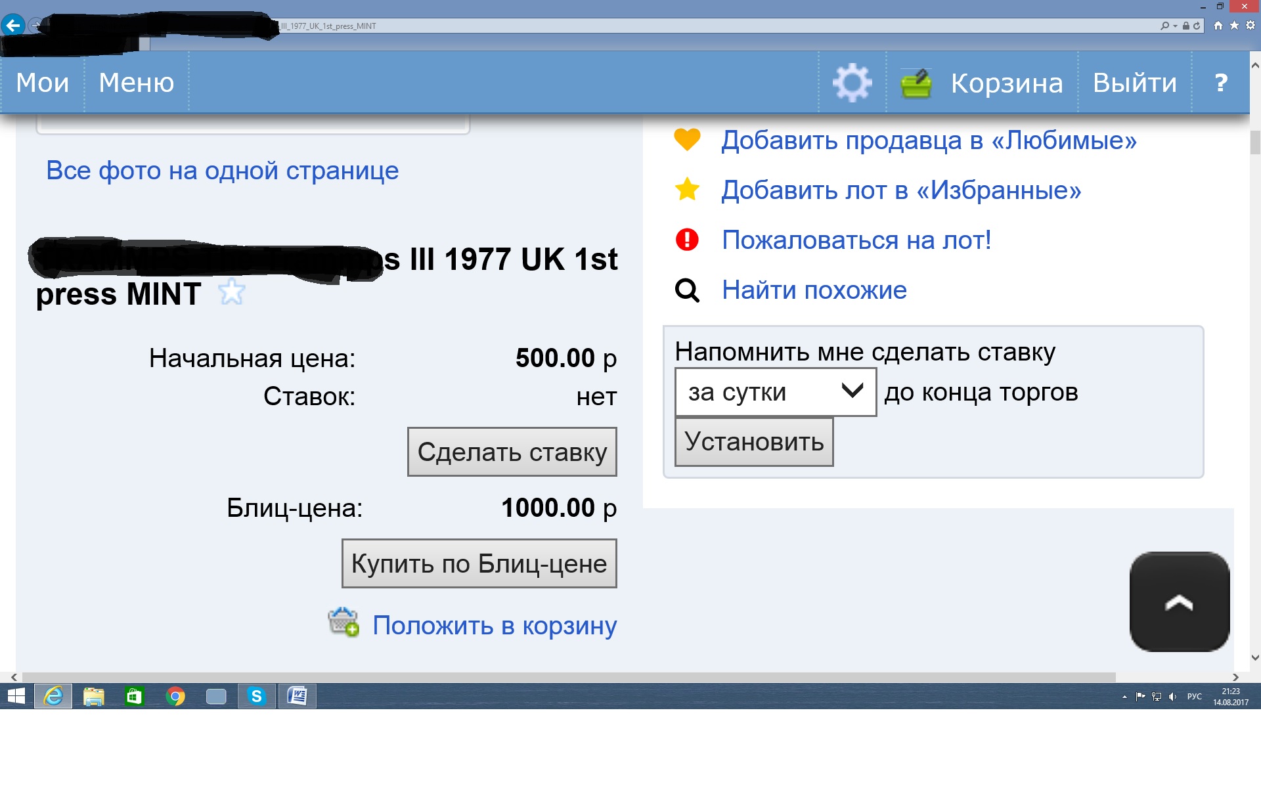Click the Выйти logout link
This screenshot has height=788, width=1261.
[x=1134, y=83]
